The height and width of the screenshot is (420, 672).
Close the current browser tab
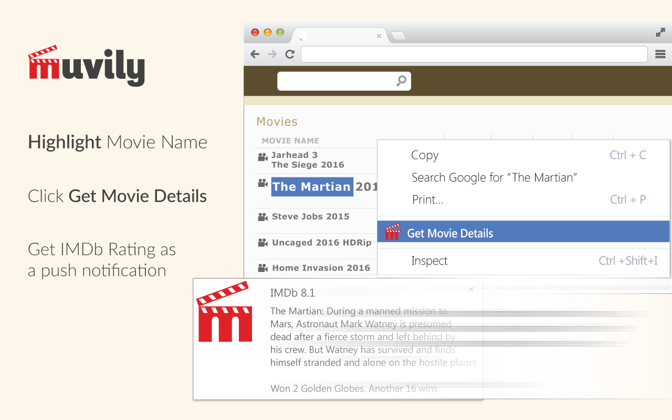tap(379, 36)
